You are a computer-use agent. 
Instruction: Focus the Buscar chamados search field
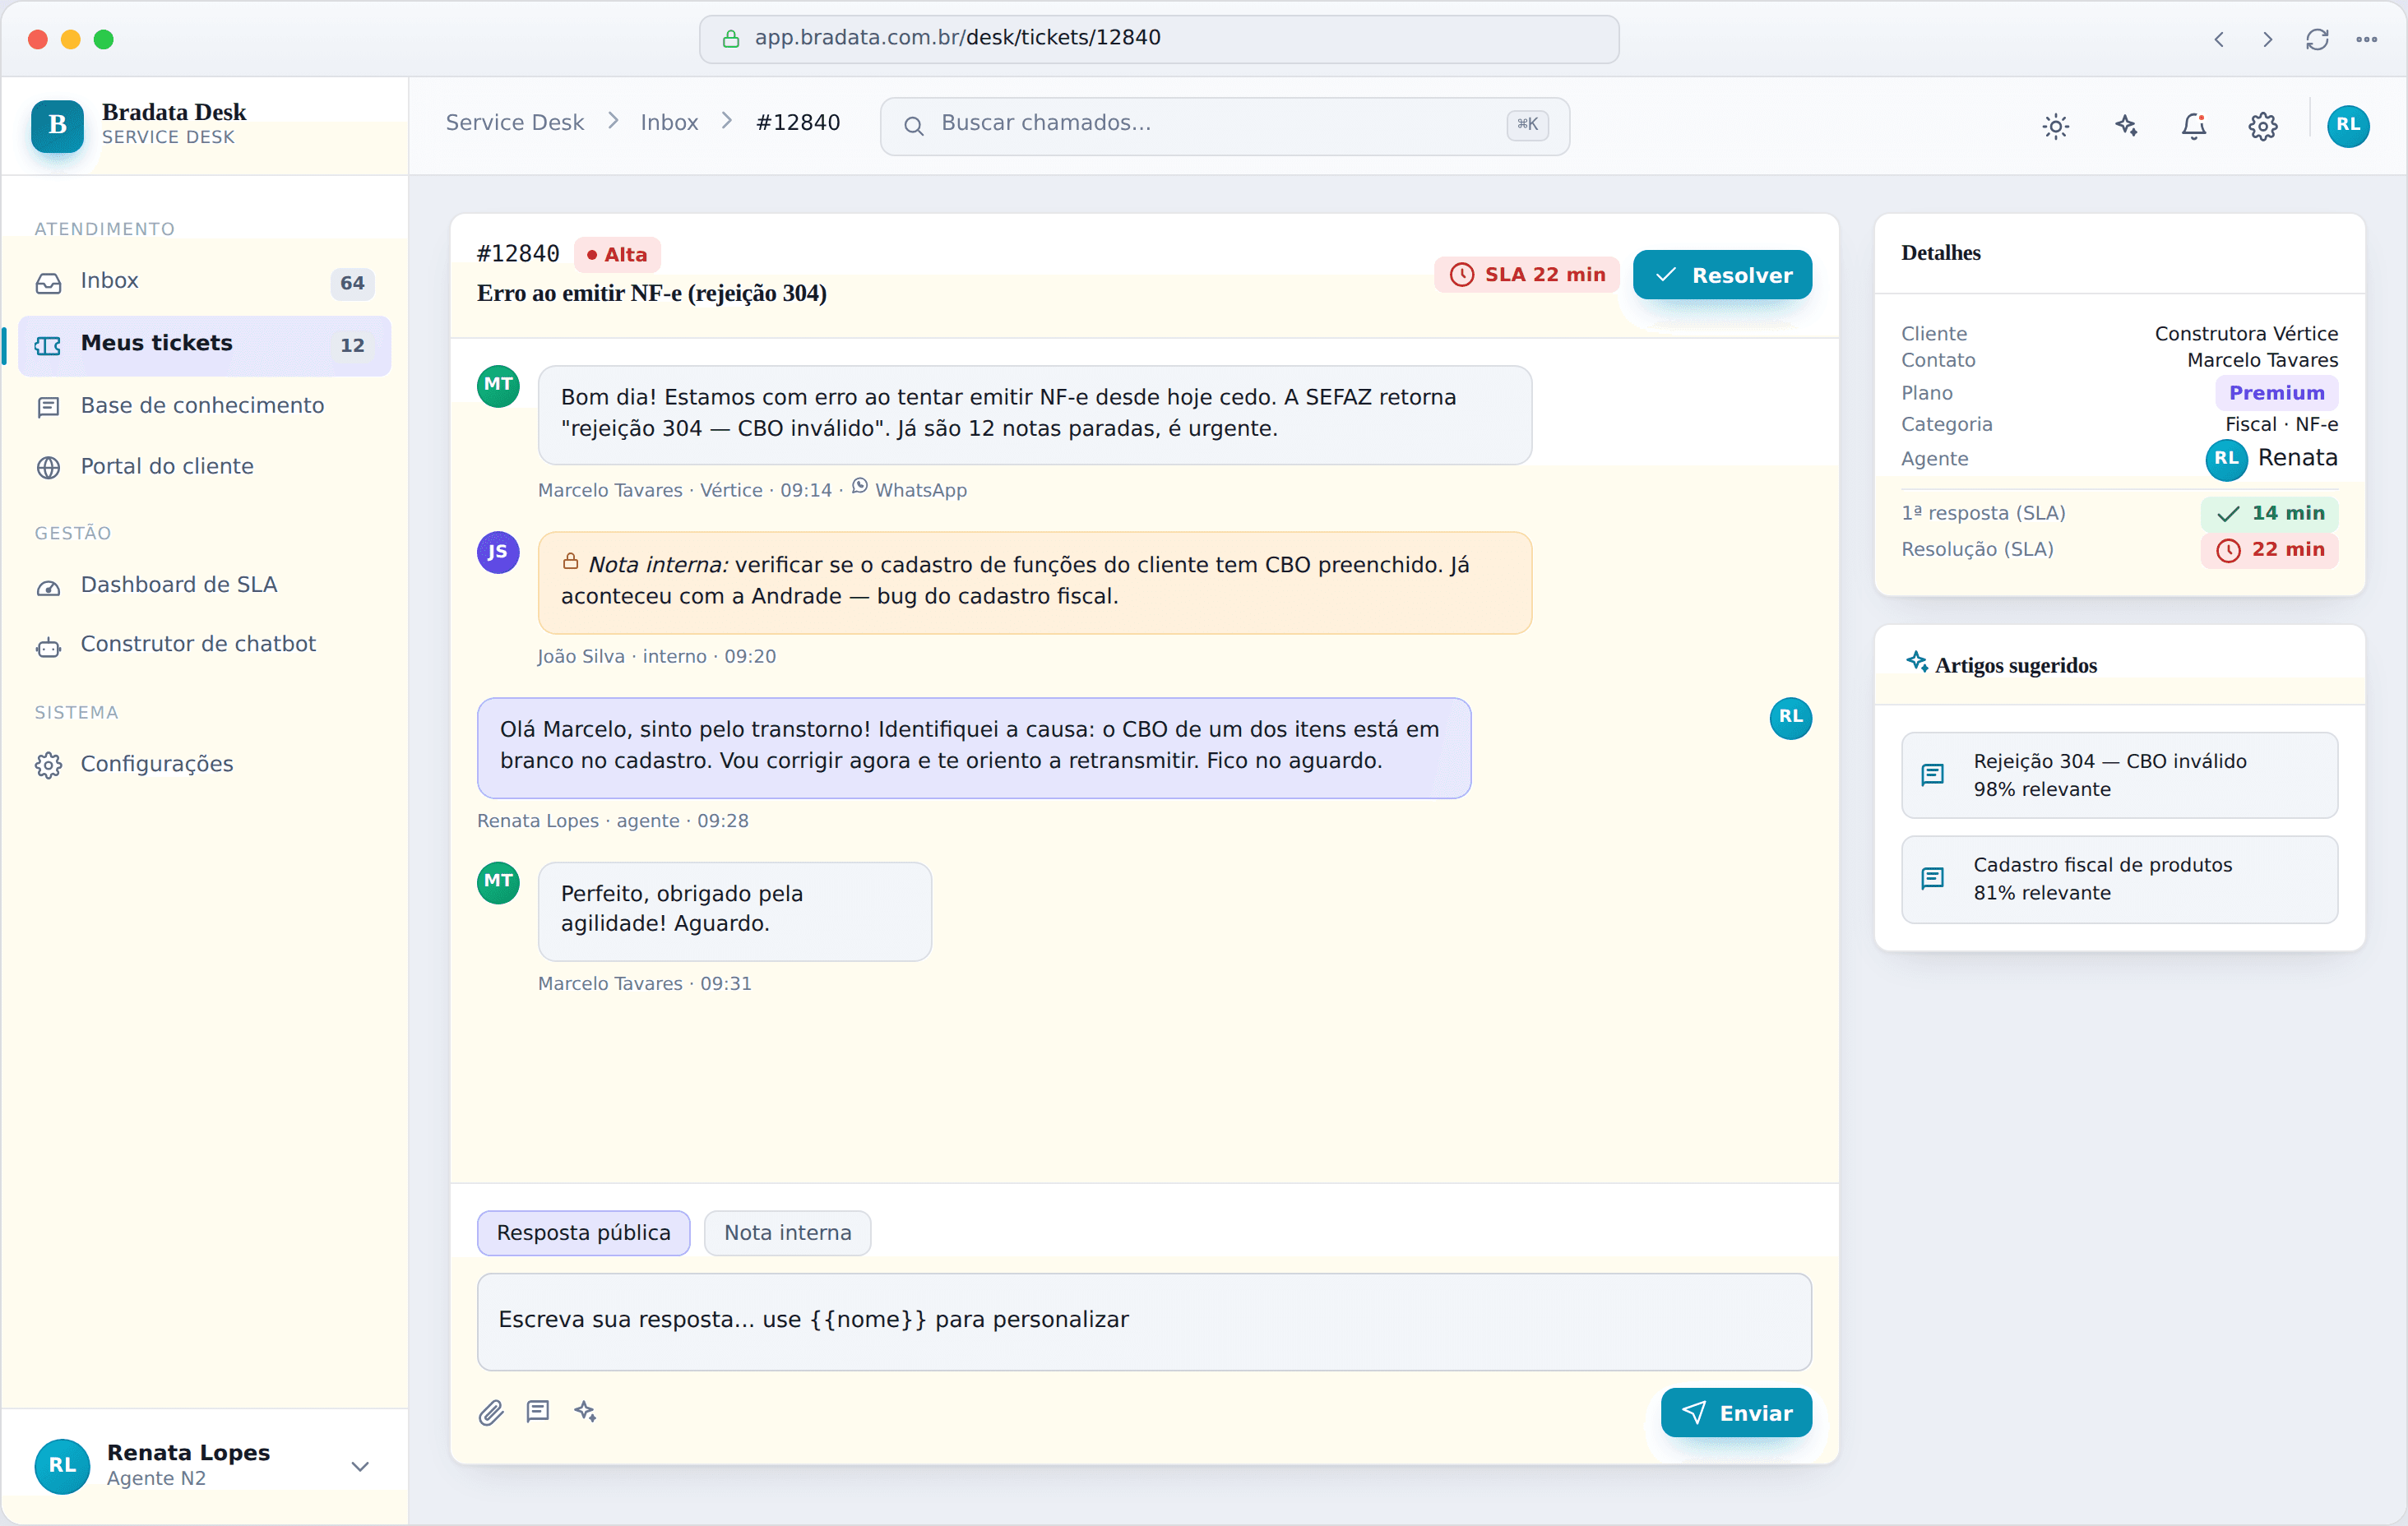tap(1224, 126)
